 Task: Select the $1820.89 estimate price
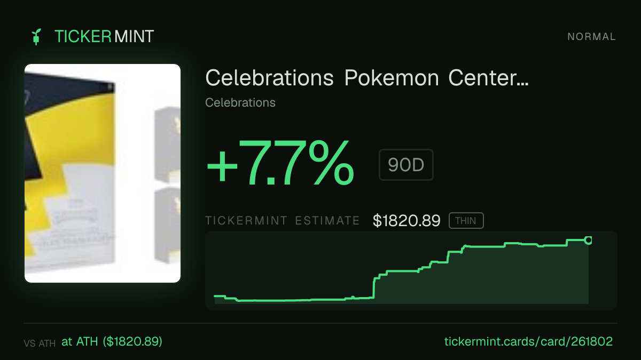coord(407,221)
